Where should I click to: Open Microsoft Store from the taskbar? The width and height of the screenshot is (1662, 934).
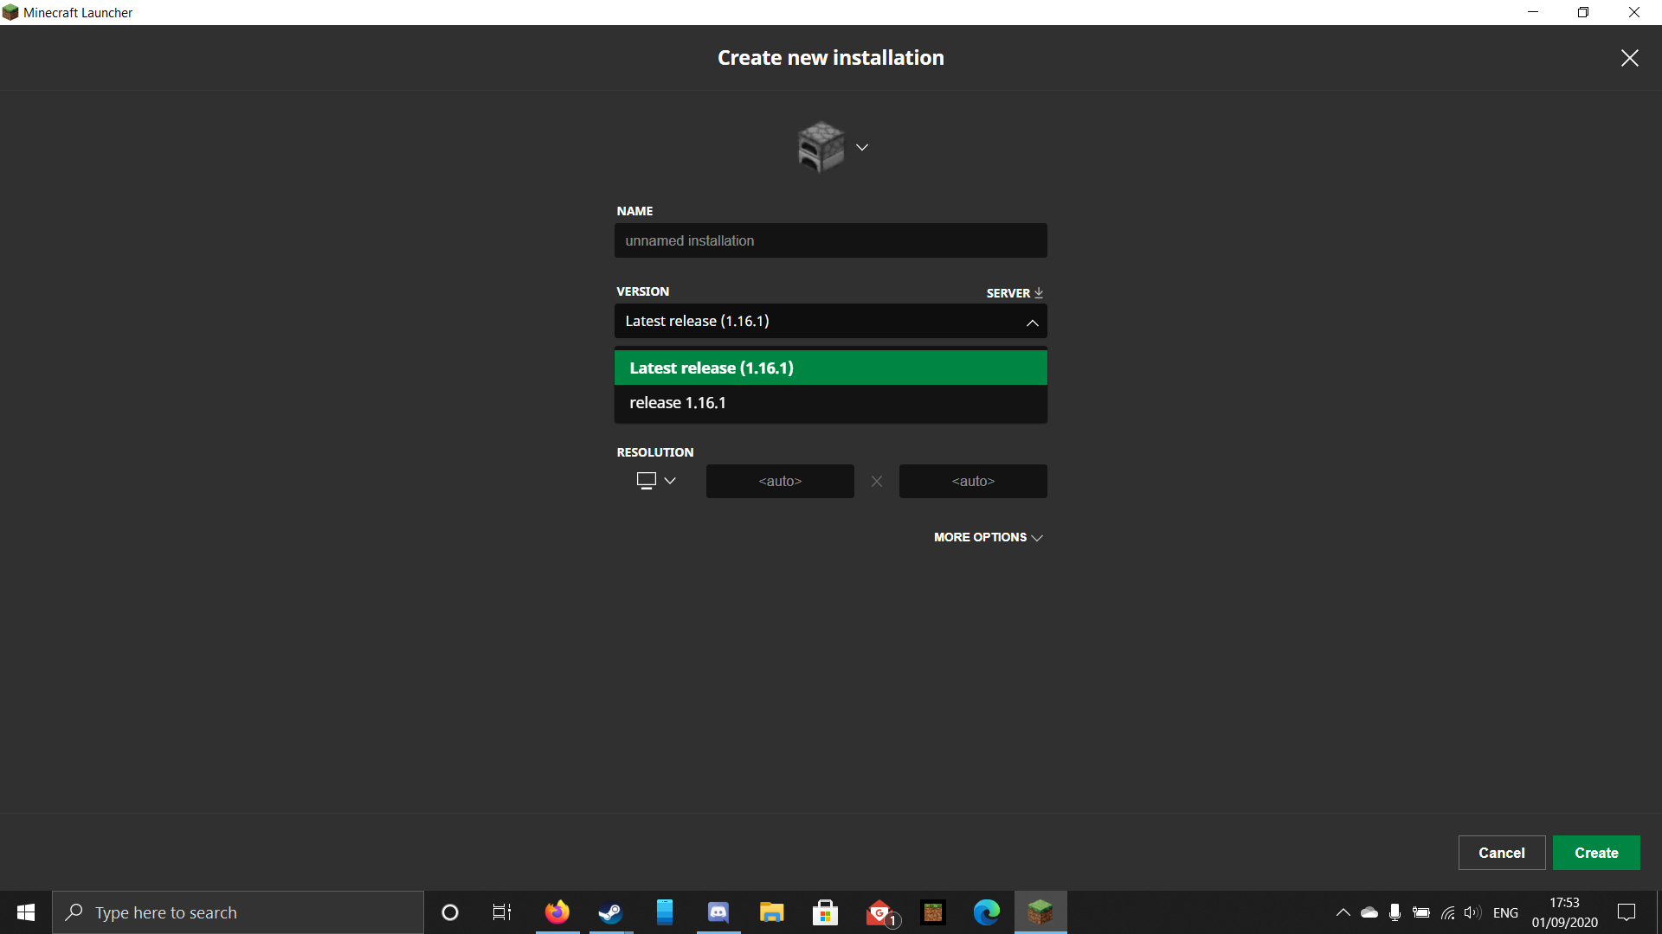(x=825, y=912)
